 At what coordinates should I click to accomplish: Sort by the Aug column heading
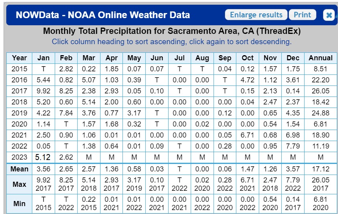(202, 58)
